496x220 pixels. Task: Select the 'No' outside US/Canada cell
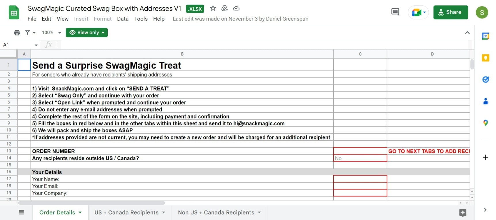(360, 158)
